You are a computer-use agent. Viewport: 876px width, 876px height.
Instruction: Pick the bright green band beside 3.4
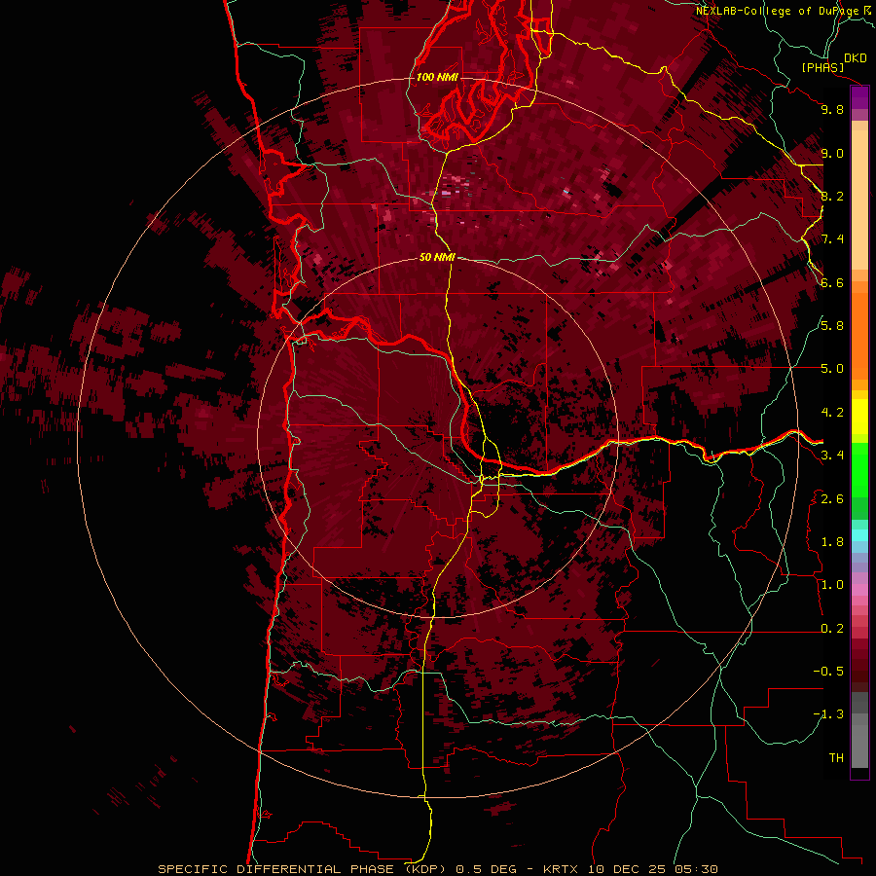pos(859,470)
